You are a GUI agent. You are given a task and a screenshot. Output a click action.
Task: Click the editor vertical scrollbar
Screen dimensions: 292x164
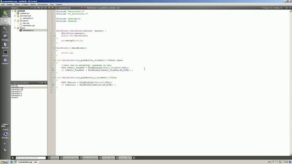point(291,83)
